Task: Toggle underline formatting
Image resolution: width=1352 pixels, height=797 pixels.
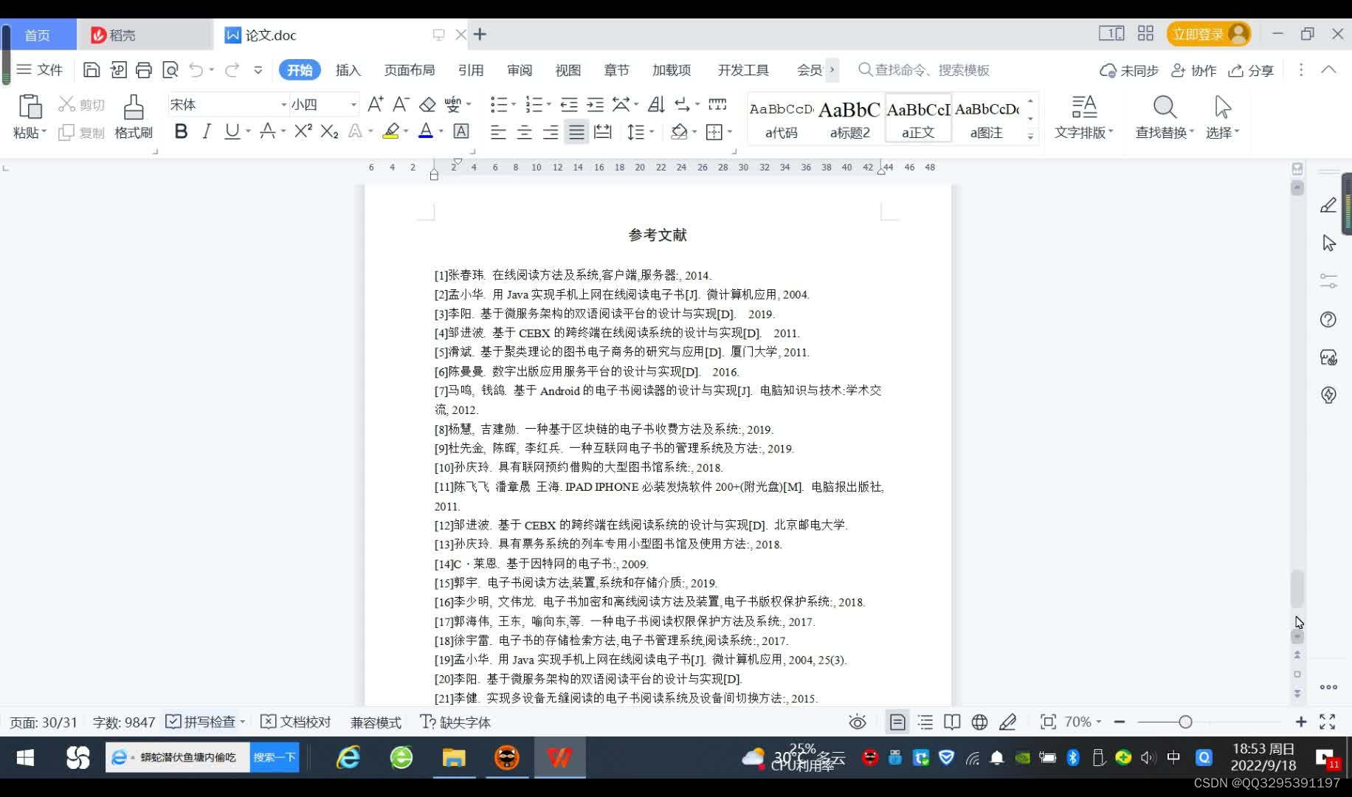Action: [232, 131]
